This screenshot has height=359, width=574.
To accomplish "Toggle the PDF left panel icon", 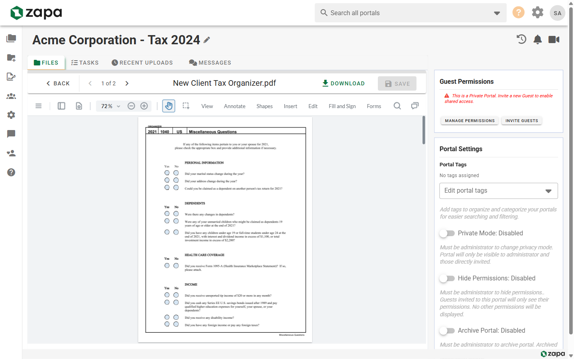I will click(x=61, y=106).
